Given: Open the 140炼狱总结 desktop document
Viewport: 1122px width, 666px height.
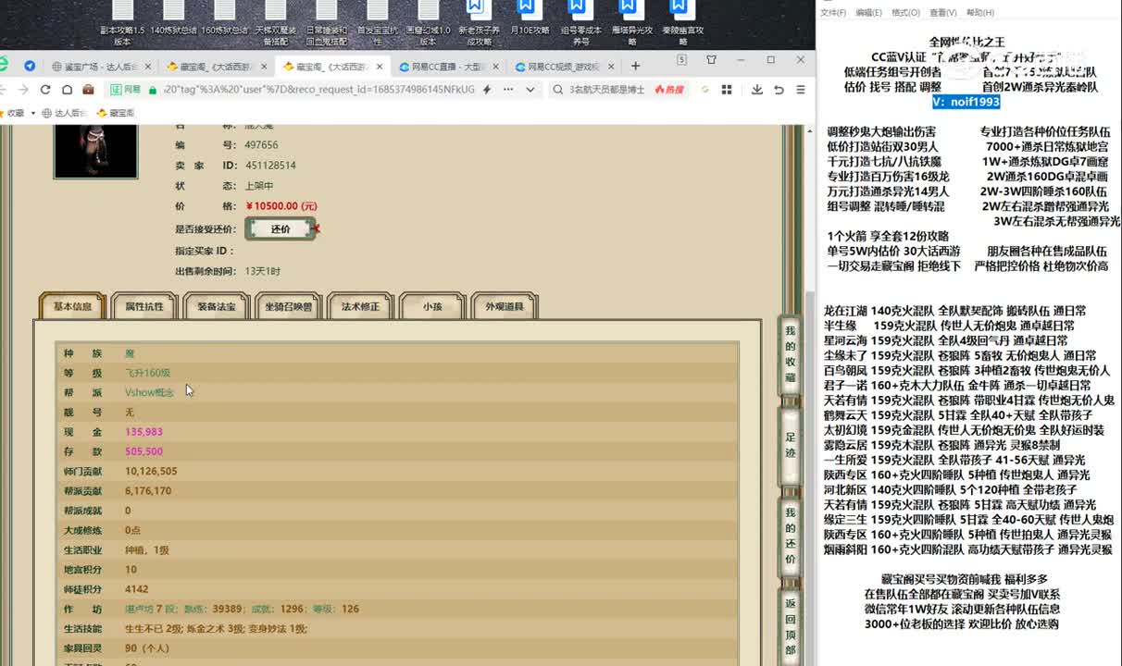Looking at the screenshot, I should point(173,20).
